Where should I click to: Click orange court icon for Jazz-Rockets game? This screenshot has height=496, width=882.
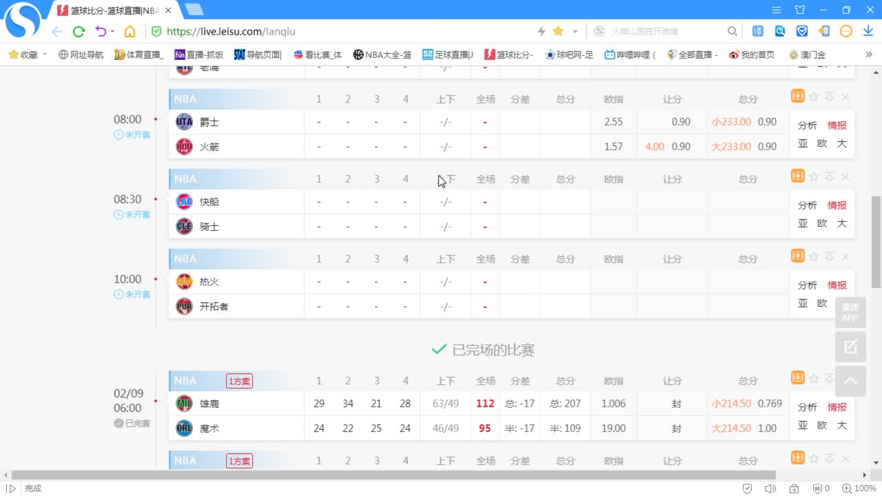(797, 96)
